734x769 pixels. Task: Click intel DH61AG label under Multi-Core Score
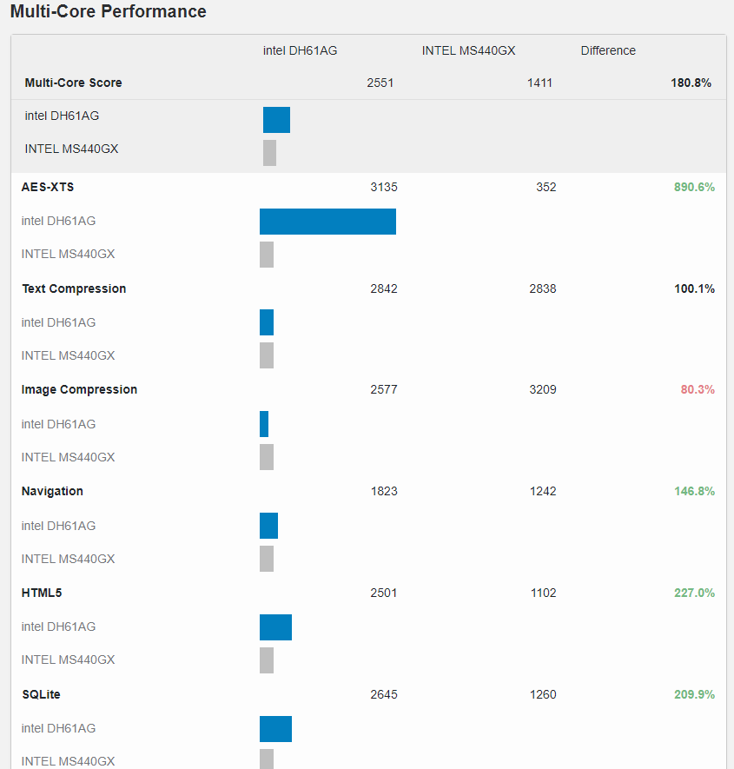click(62, 116)
